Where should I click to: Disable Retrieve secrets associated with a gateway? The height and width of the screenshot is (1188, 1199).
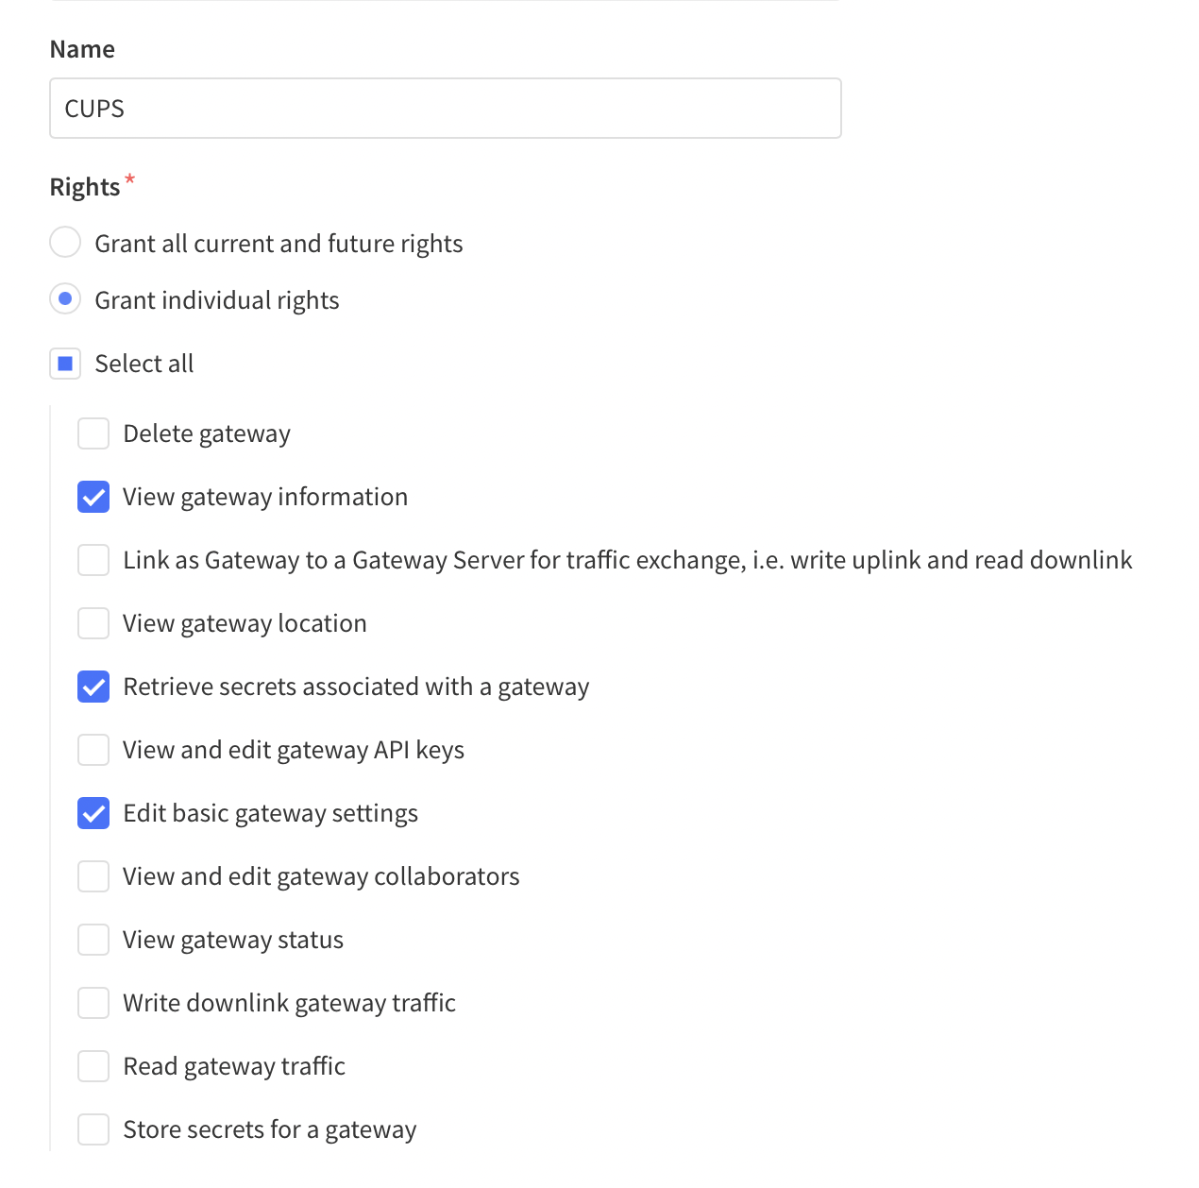pos(93,687)
